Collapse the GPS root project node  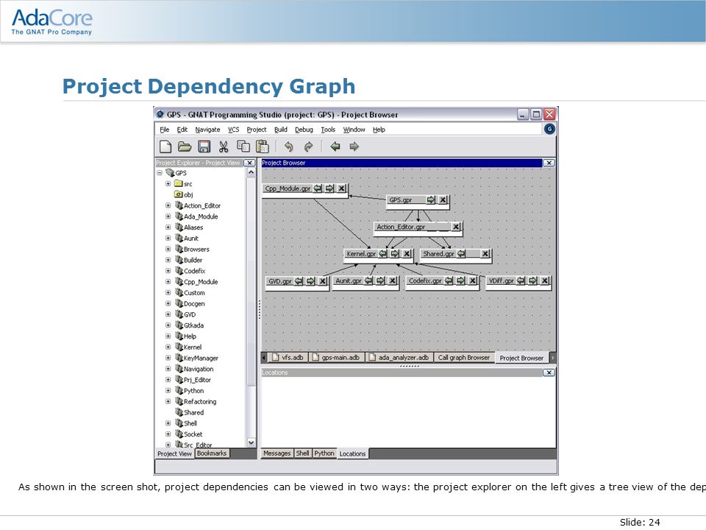click(160, 172)
